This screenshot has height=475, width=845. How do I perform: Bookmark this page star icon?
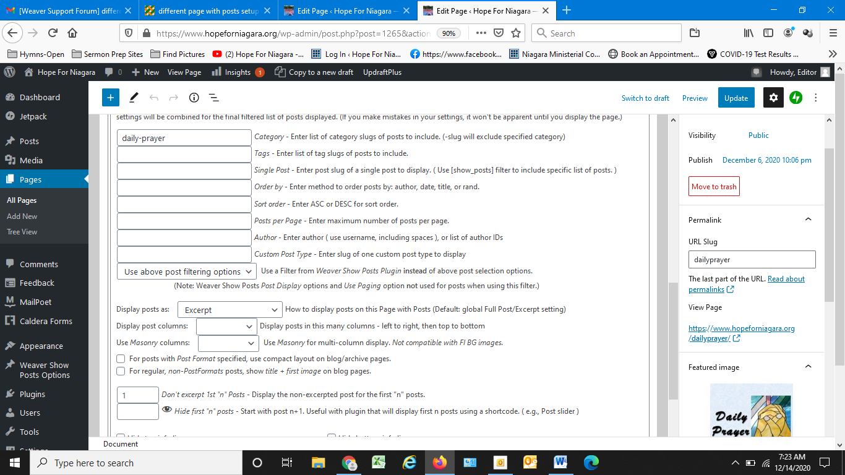coord(516,33)
